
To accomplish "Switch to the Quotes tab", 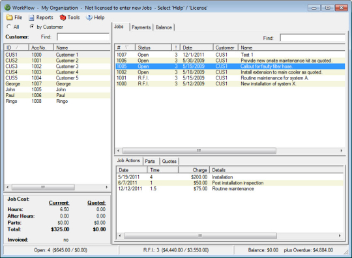I will [x=169, y=162].
